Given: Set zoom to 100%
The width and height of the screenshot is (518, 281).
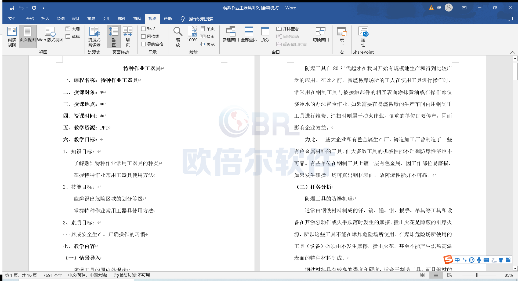Looking at the screenshot, I should [x=192, y=34].
